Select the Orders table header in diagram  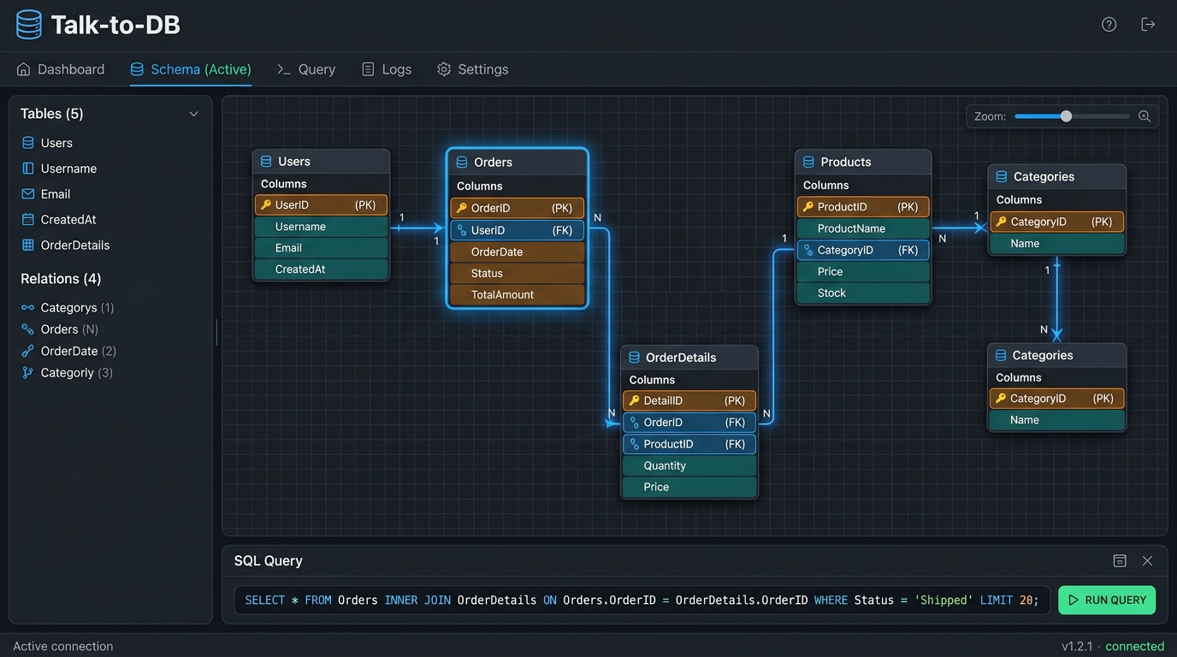click(518, 162)
